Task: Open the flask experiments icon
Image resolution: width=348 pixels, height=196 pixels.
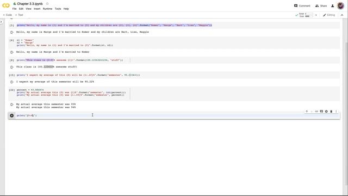Action: click(332, 6)
